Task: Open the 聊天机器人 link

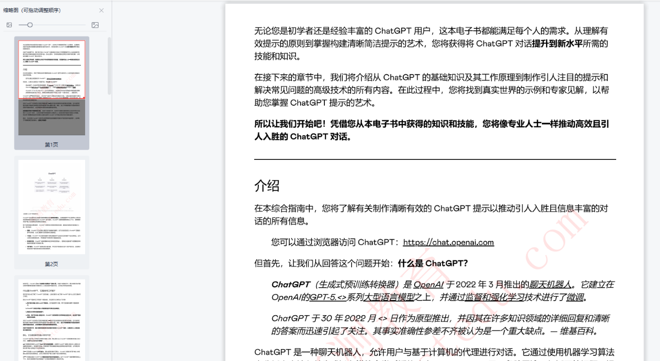Action: pos(550,284)
